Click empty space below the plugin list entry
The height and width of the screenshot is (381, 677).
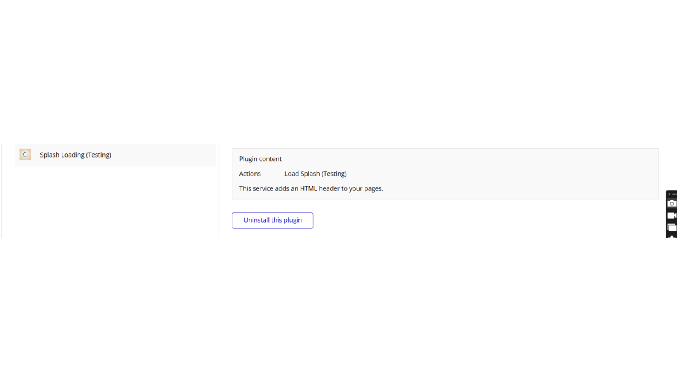click(x=116, y=202)
